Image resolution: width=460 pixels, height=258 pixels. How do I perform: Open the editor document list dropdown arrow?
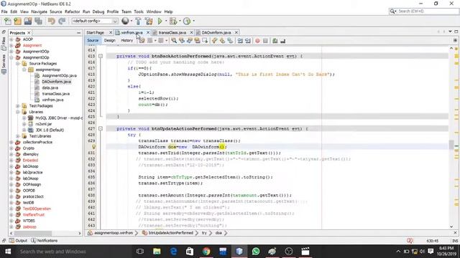450,32
